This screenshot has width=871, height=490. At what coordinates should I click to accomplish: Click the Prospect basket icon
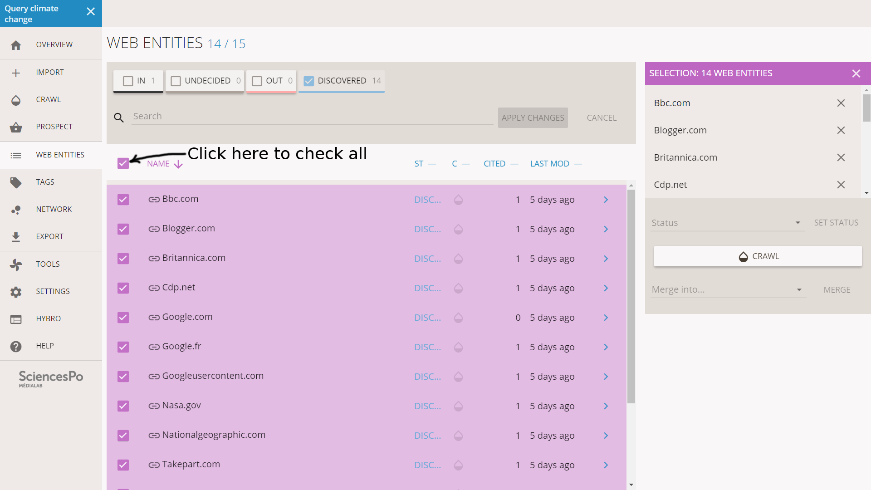click(x=16, y=127)
